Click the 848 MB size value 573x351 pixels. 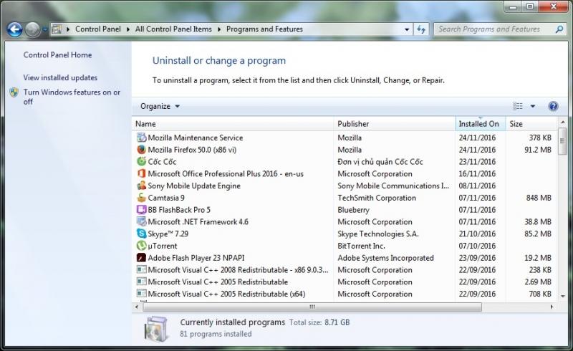539,198
